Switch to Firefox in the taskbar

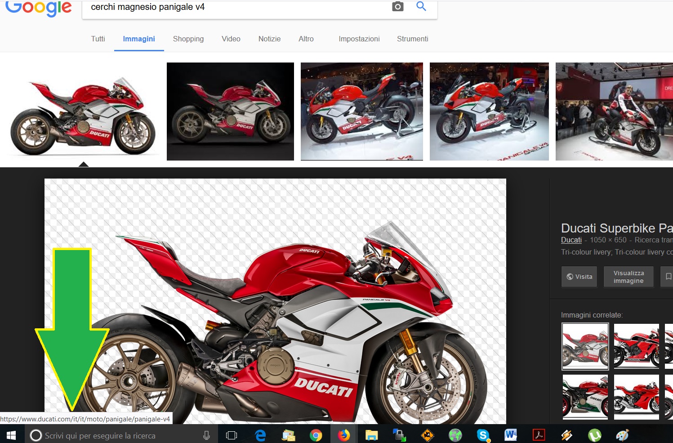pyautogui.click(x=344, y=435)
